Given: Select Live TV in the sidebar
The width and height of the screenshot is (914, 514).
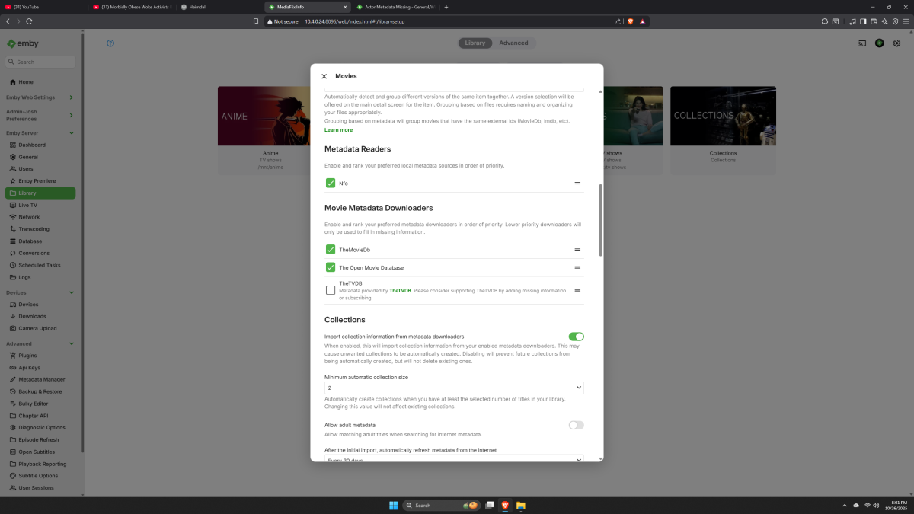Looking at the screenshot, I should click(x=29, y=205).
